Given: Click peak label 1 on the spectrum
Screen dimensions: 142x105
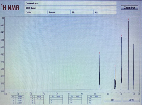Looking at the screenshot, I should pos(100,53).
